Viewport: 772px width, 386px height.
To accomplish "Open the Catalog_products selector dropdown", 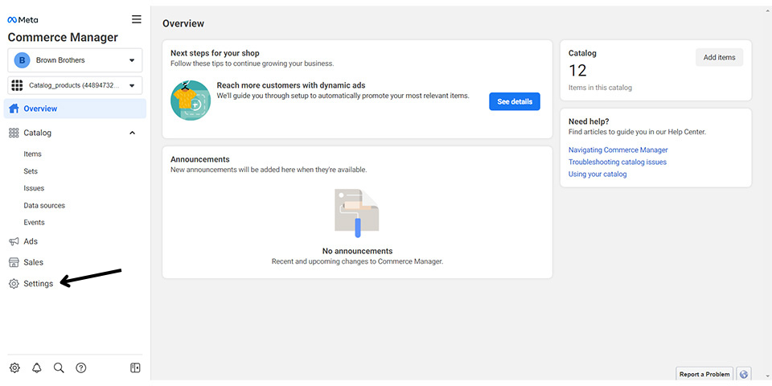I will (x=75, y=85).
